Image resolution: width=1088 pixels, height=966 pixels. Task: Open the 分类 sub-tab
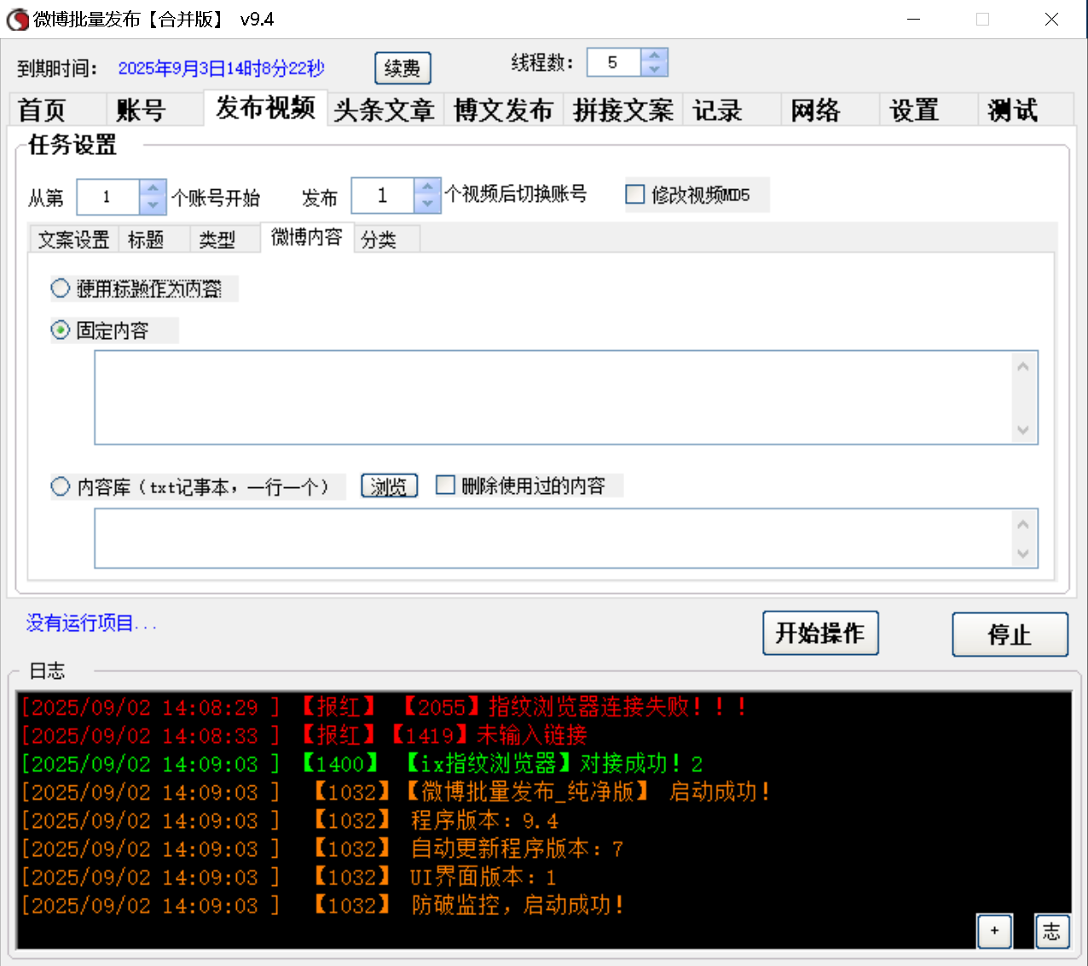pos(379,239)
